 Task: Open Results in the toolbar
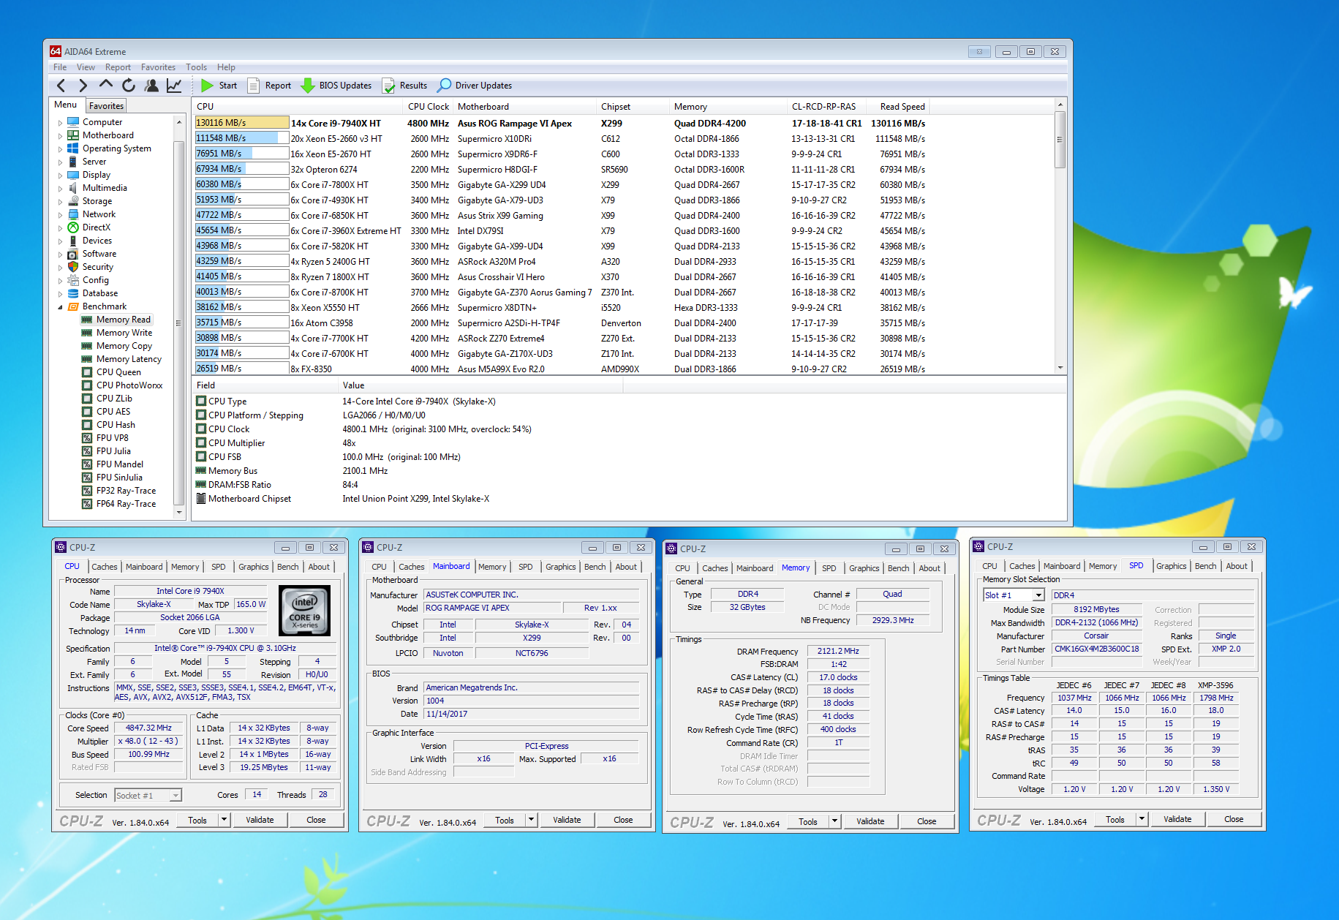404,86
